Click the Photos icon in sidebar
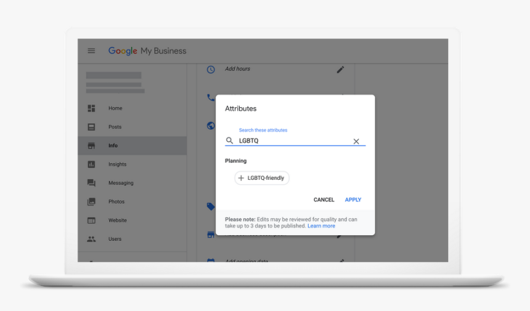Image resolution: width=530 pixels, height=311 pixels. pyautogui.click(x=91, y=201)
